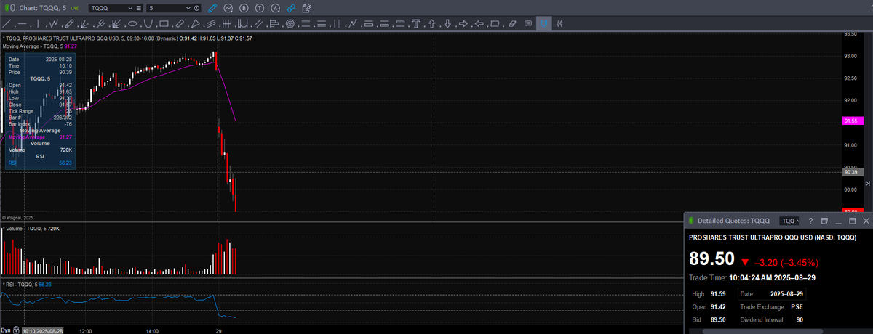Select the right arrow marker tool
Image resolution: width=873 pixels, height=334 pixels.
click(x=463, y=24)
